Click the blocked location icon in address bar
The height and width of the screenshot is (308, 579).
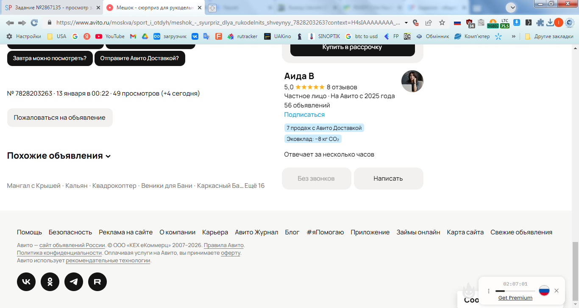tap(415, 22)
